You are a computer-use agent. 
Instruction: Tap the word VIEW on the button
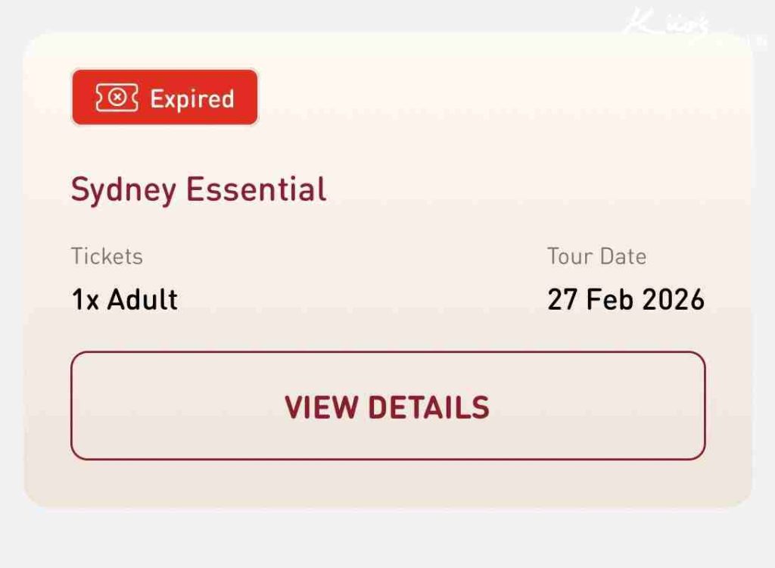tap(322, 407)
